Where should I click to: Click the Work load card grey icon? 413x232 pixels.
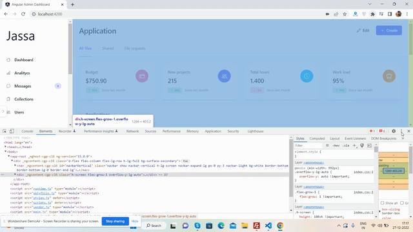[389, 76]
